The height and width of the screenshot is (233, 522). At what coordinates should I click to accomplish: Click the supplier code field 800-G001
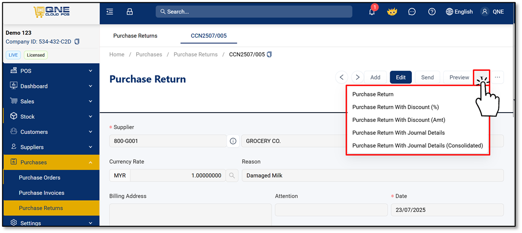click(168, 141)
